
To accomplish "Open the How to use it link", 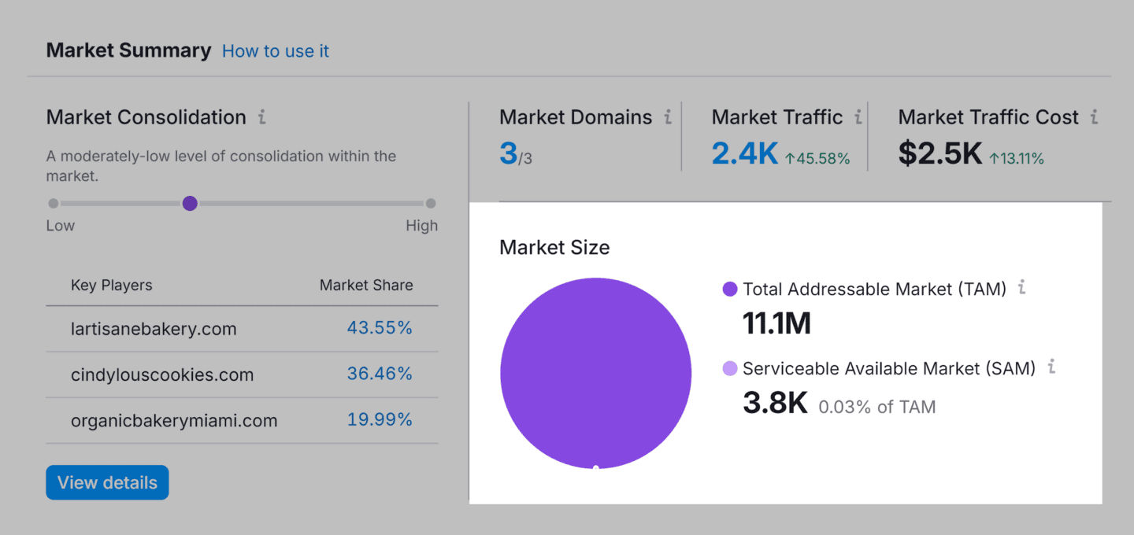I will click(x=275, y=50).
